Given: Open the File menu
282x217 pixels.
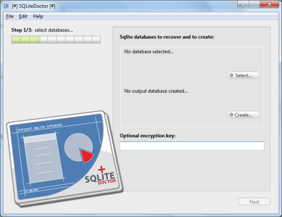Looking at the screenshot, I should coord(10,16).
